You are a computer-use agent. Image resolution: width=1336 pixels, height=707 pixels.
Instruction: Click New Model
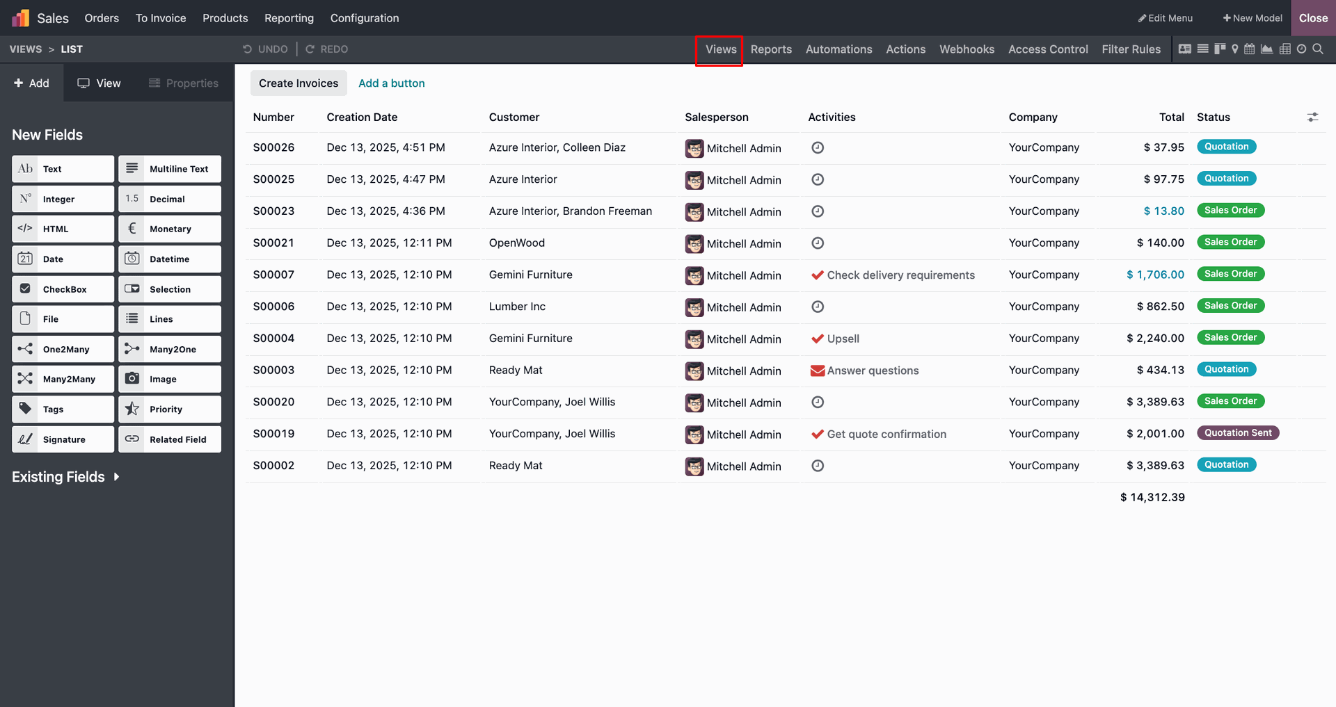[x=1252, y=18]
